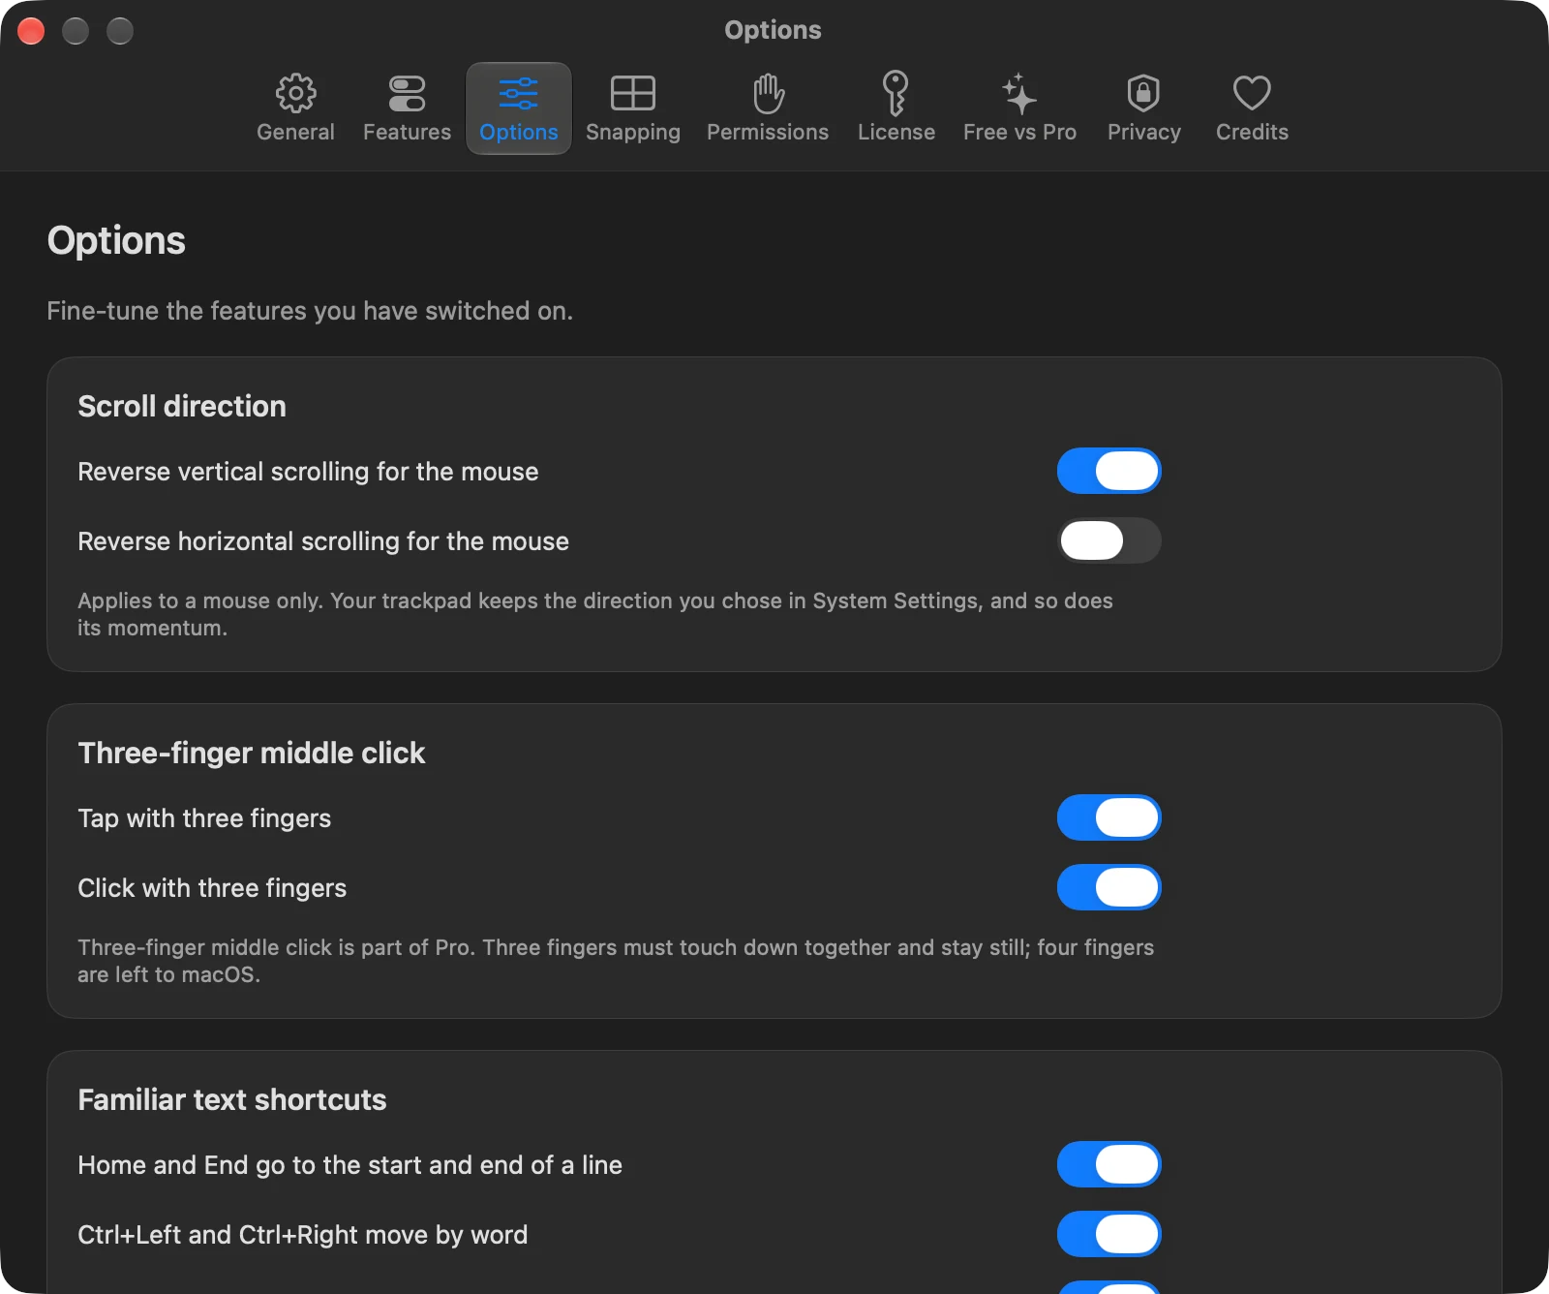Click the "Three-finger middle click is part of Pro" note
The width and height of the screenshot is (1549, 1294).
point(616,961)
